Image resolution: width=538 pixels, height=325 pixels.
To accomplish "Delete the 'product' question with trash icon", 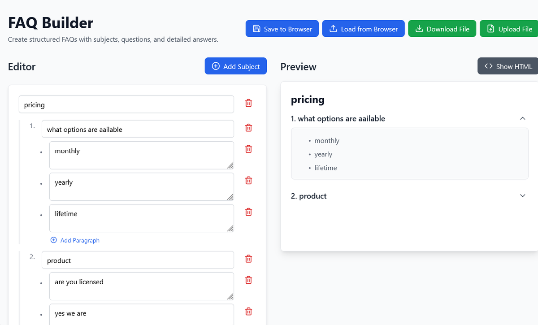I will pos(248,259).
